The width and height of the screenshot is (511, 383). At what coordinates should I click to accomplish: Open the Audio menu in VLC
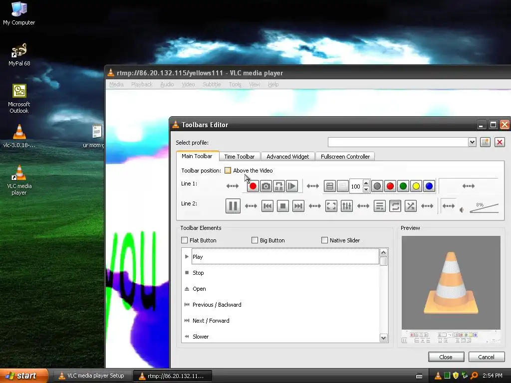point(167,84)
